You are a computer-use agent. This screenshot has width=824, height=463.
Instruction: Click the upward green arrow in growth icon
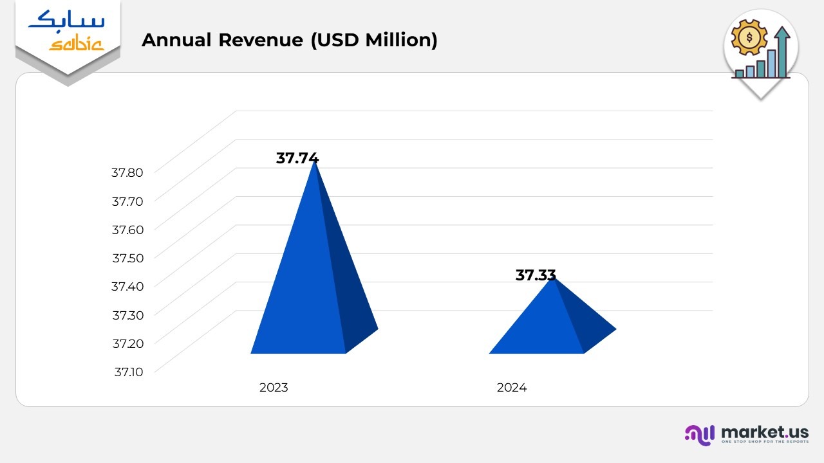tap(782, 50)
